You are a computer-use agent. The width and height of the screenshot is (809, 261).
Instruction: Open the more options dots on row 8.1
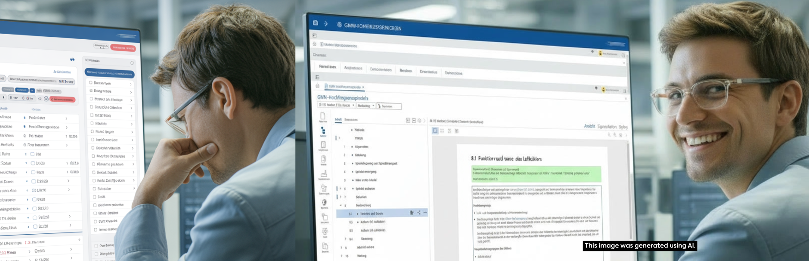(x=425, y=213)
